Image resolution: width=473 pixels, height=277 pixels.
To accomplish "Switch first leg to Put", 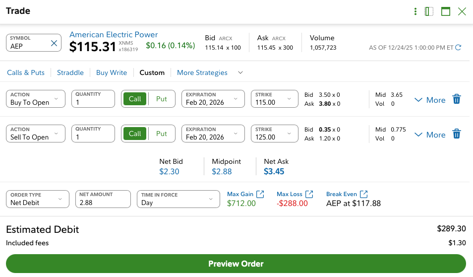I will [x=162, y=99].
